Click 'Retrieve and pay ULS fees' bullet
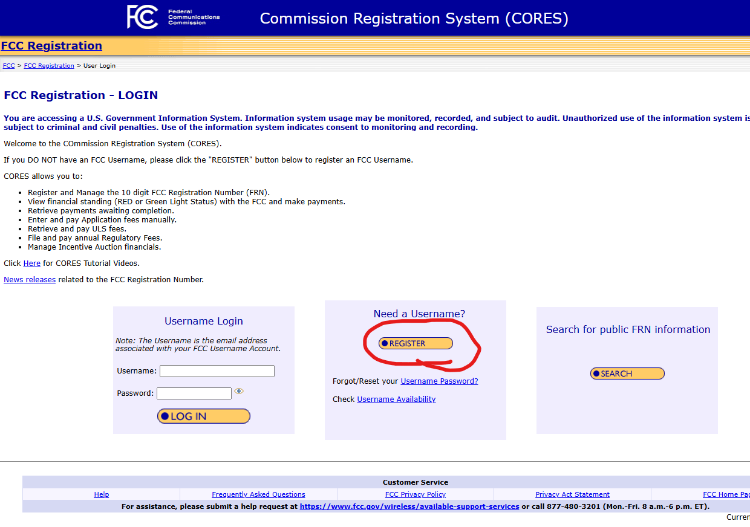This screenshot has width=750, height=527. coord(77,229)
